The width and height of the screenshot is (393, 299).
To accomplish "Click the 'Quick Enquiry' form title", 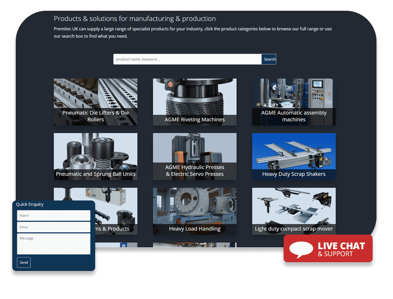I will (x=30, y=204).
